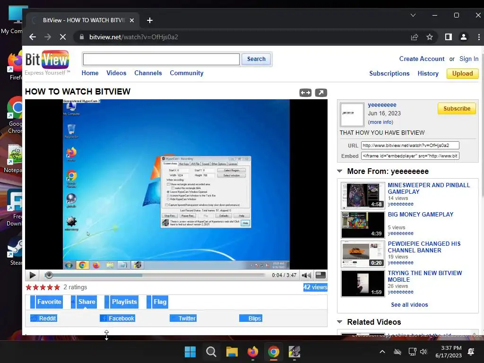The image size is (484, 363).
Task: Open TRYING THE NEW BITVIEW MOBILE link
Action: [425, 276]
